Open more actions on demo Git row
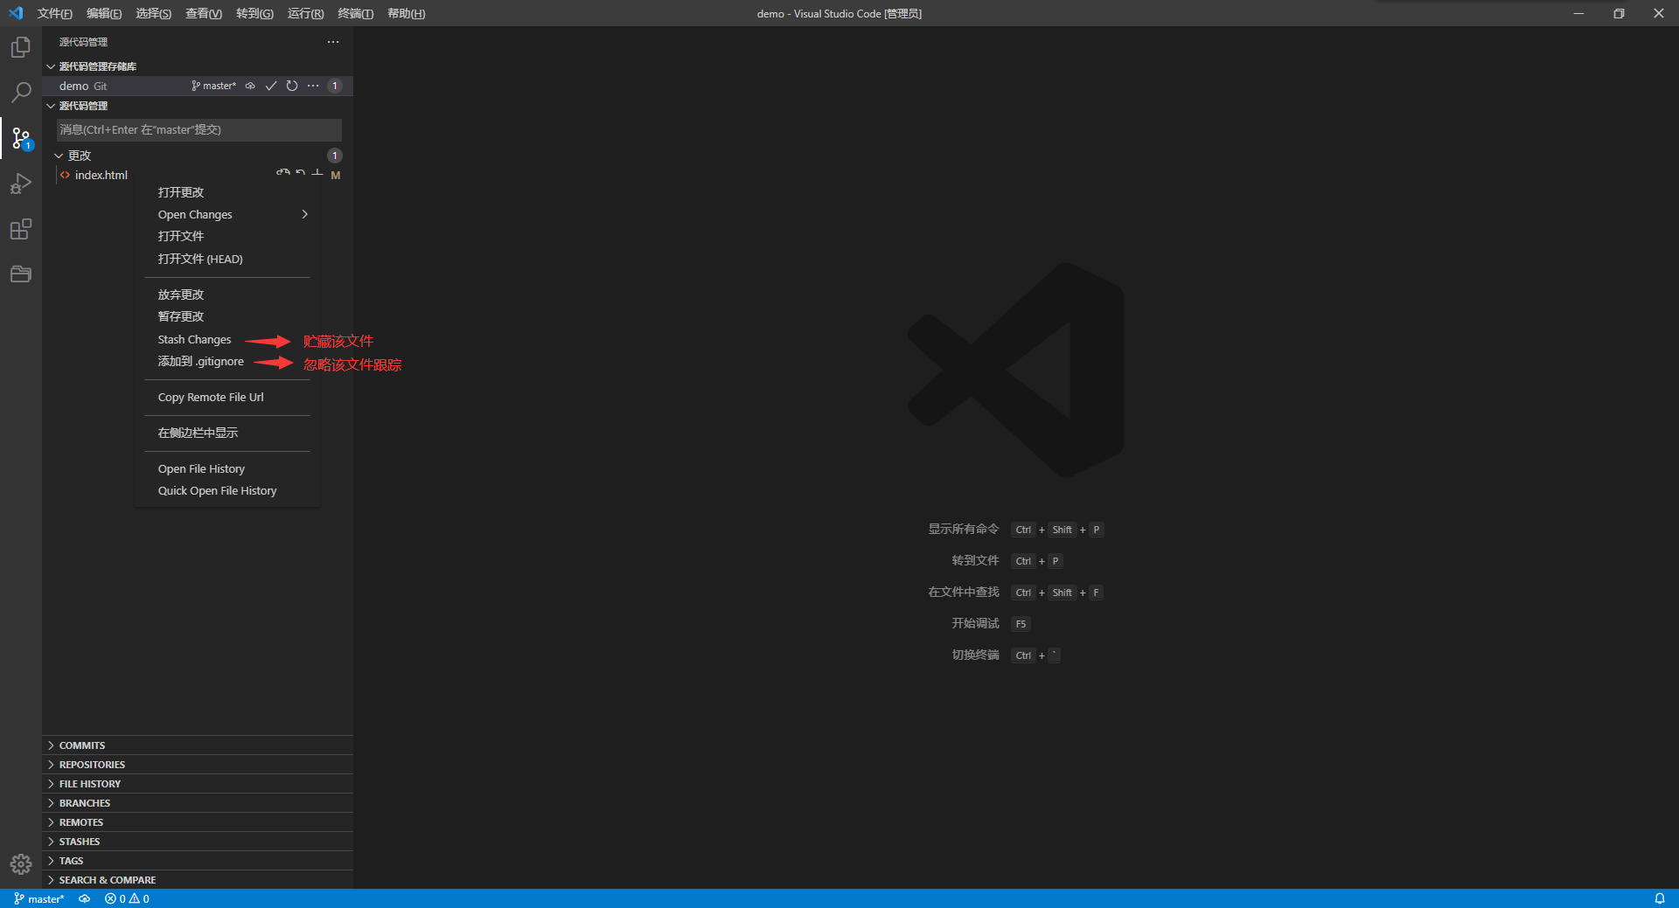This screenshot has width=1679, height=908. click(x=313, y=86)
